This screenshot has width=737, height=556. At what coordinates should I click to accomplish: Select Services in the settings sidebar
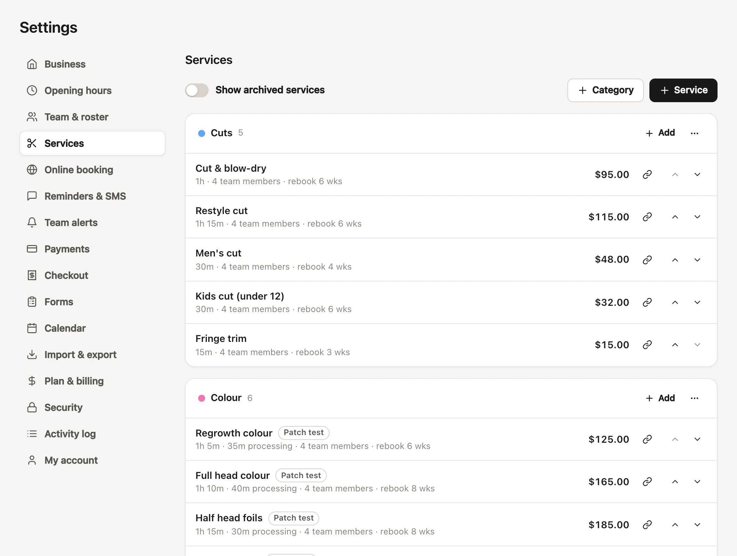[x=92, y=143]
